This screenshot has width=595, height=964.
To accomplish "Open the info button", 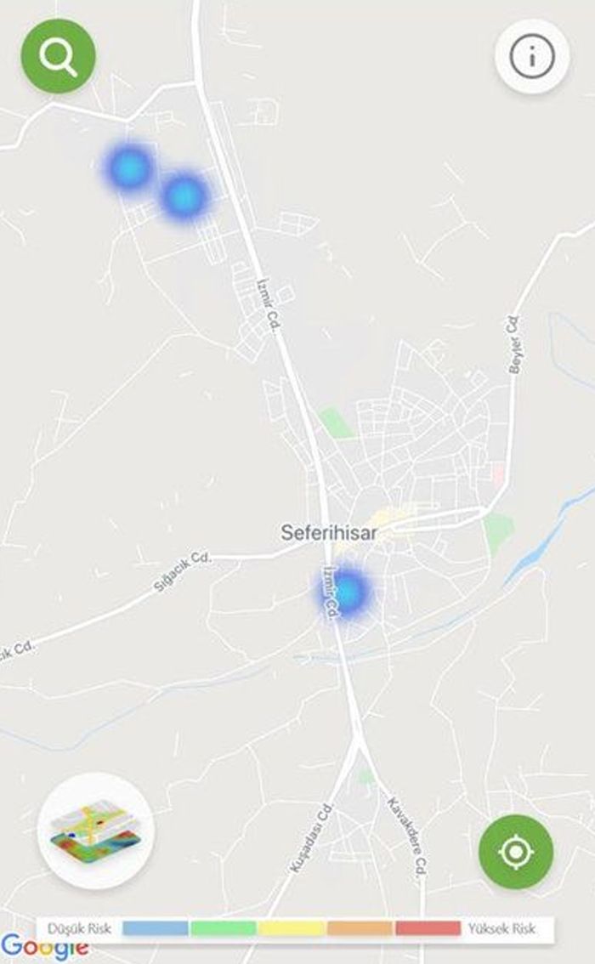I will point(532,56).
